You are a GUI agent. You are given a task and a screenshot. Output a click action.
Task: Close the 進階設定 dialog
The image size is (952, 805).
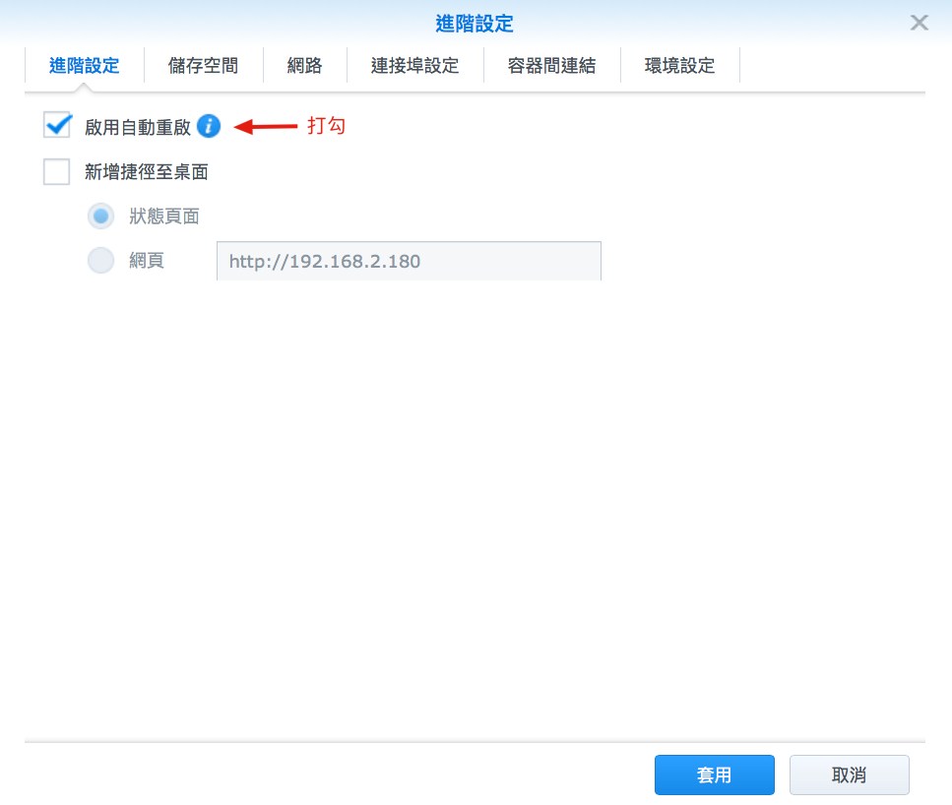(919, 24)
